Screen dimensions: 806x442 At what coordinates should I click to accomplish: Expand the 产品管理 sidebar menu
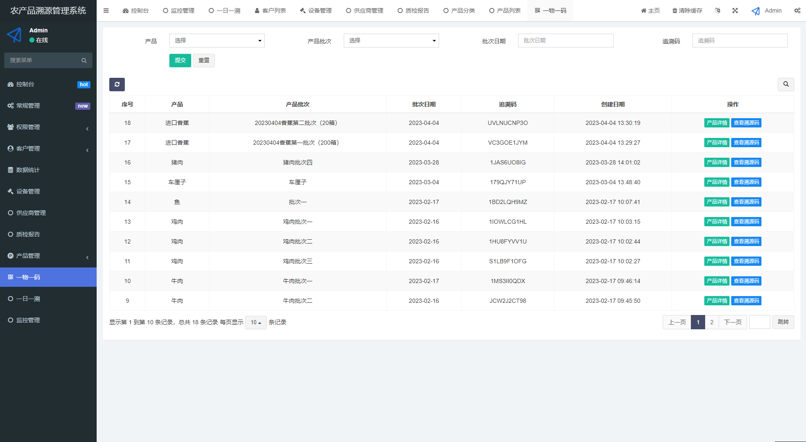click(48, 256)
